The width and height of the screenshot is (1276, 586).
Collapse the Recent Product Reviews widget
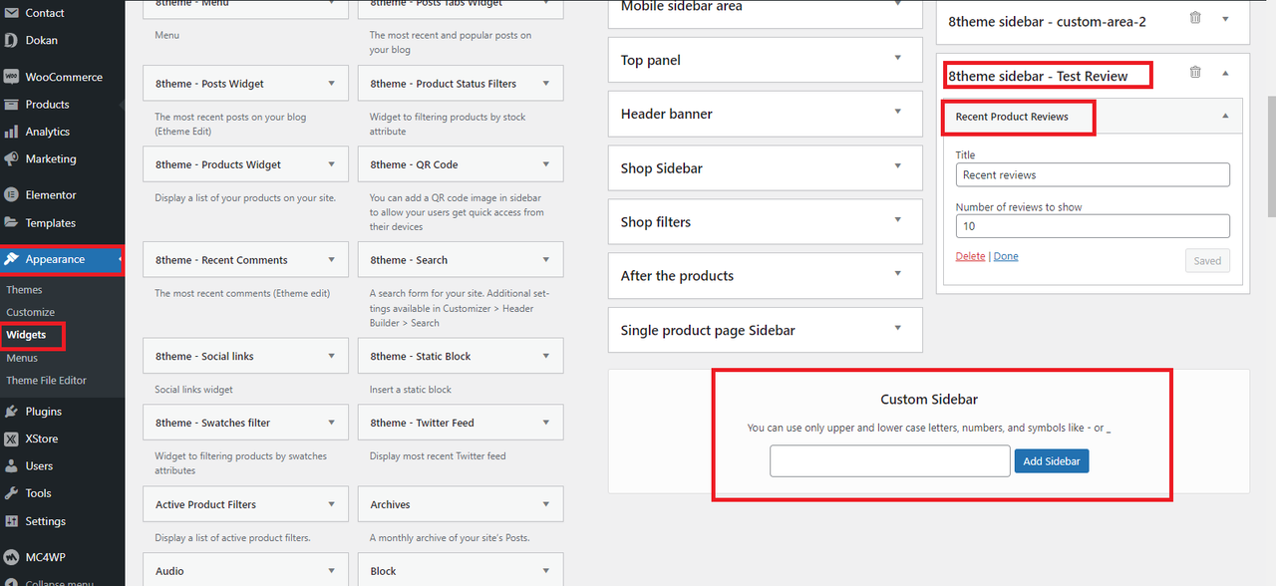(x=1225, y=116)
